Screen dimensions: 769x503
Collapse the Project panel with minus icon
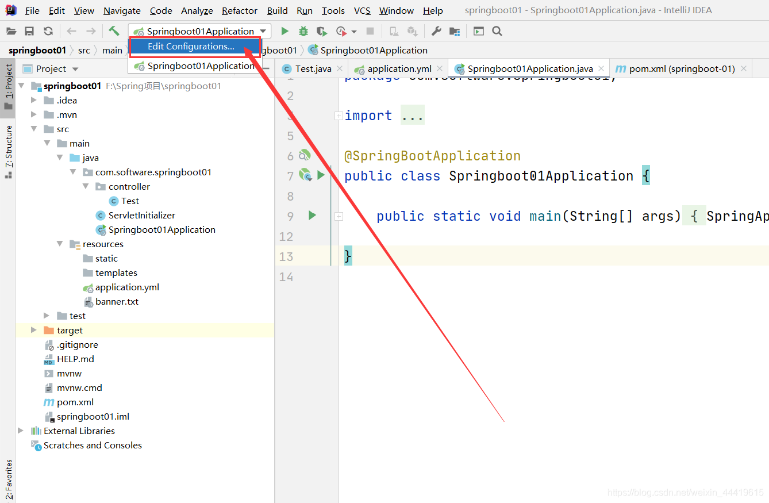(x=266, y=68)
